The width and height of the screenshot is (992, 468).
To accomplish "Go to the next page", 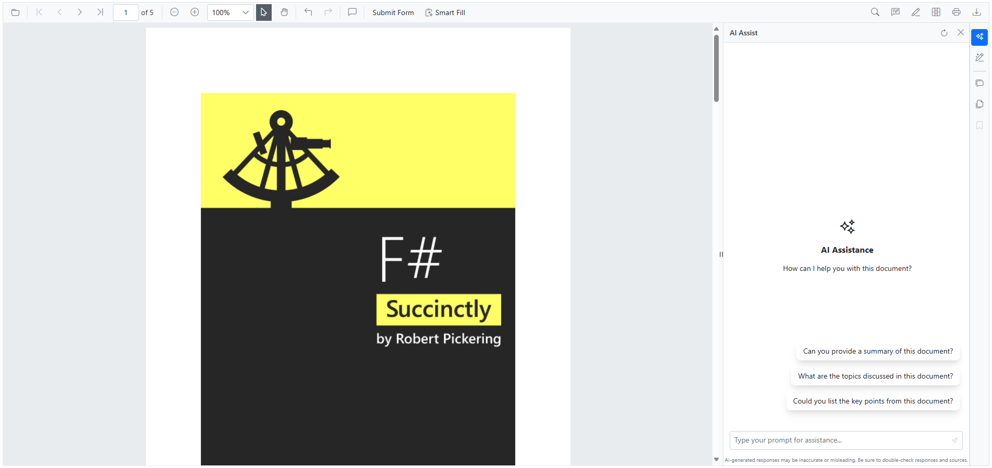I will coord(80,12).
